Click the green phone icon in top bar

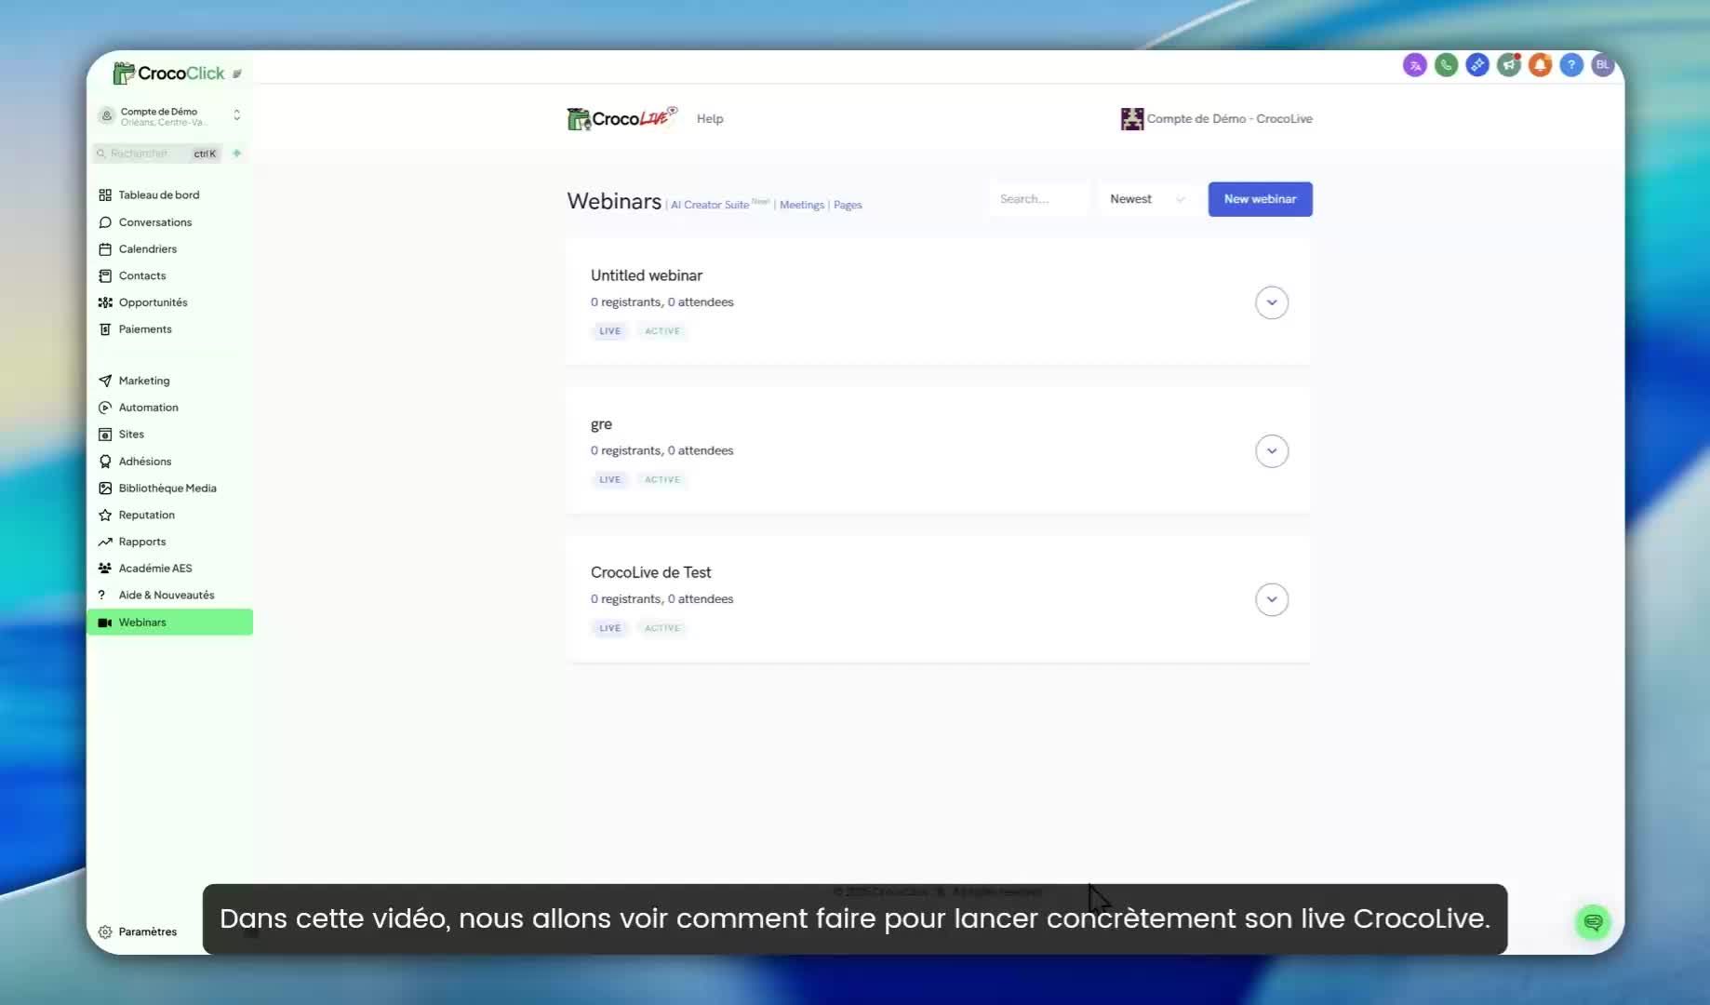point(1446,65)
